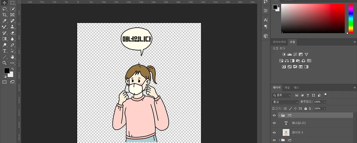Add a Posterize adjustment

[x=290, y=67]
